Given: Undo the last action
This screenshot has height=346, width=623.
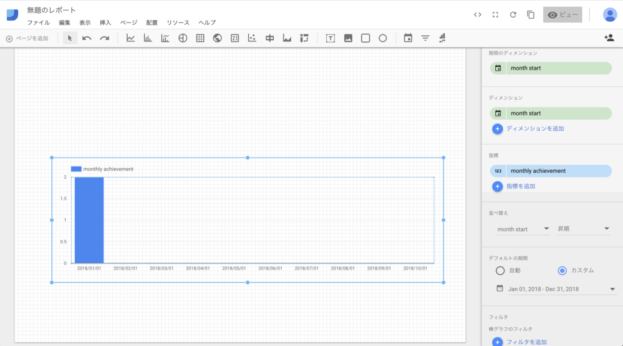Looking at the screenshot, I should point(86,38).
